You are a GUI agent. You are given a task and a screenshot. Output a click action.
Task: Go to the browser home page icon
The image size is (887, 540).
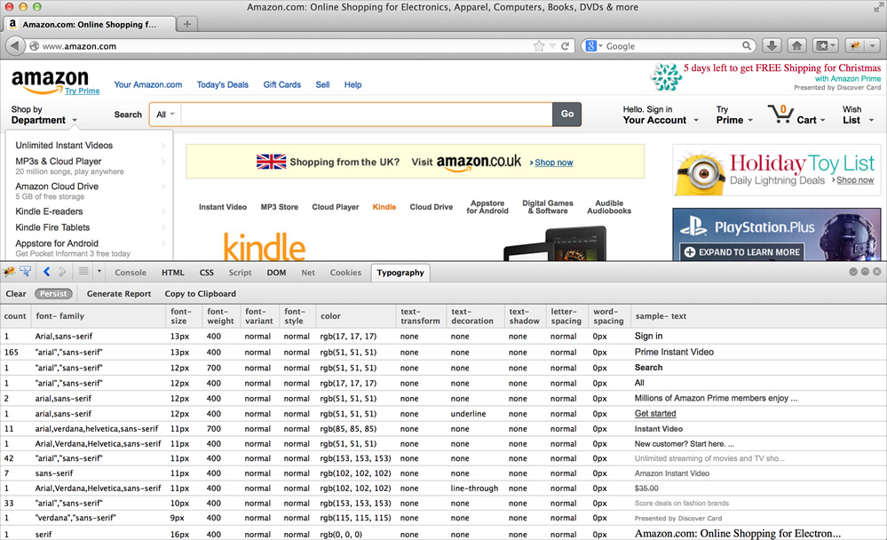click(796, 46)
